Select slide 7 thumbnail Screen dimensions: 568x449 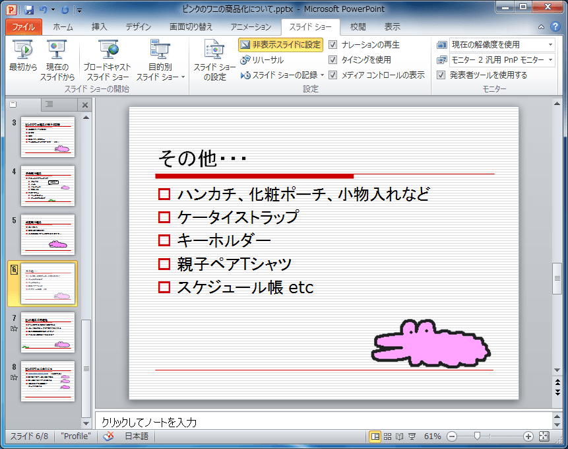[x=47, y=332]
